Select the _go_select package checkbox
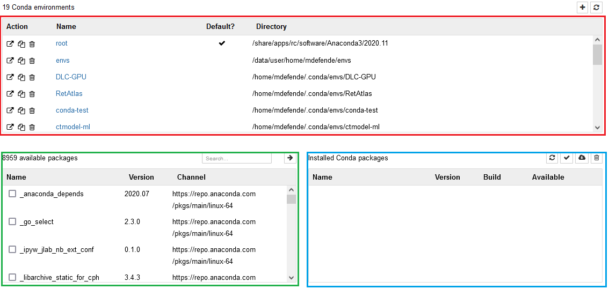This screenshot has height=289, width=609. coord(12,221)
